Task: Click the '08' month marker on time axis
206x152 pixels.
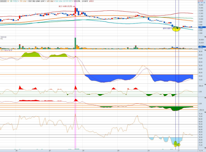Action: pos(83,151)
